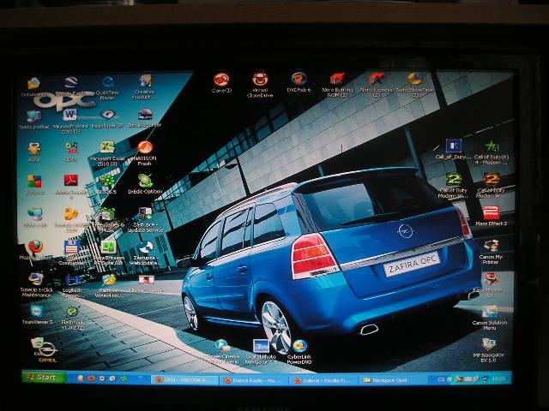Open Mozilla Firefox desktop shortcut
Screen dimensions: 549x411
pos(35,247)
